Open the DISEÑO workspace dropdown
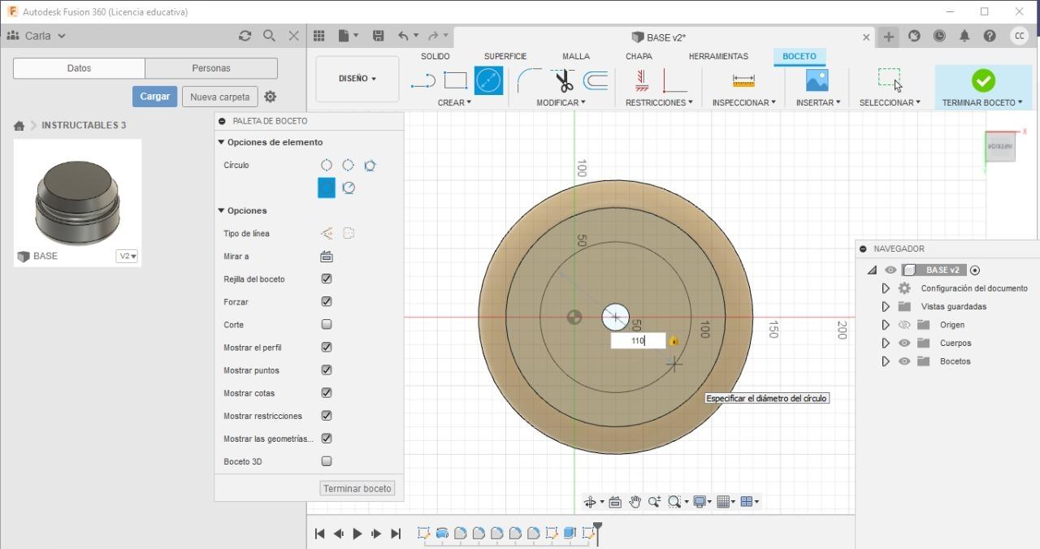Image resolution: width=1040 pixels, height=549 pixels. pyautogui.click(x=357, y=79)
